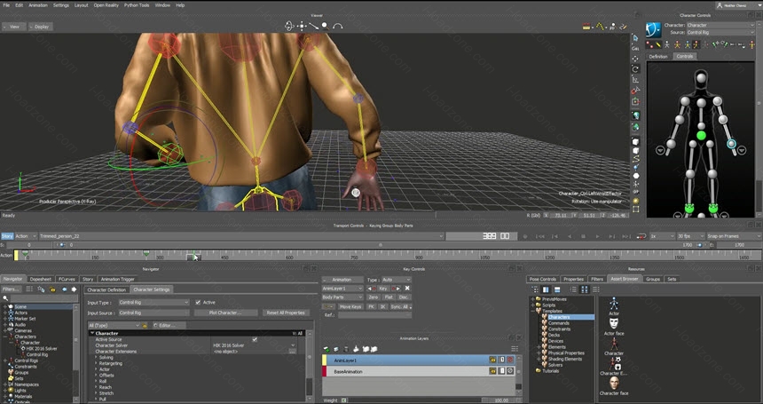Switch to the FCurves tab
Image resolution: width=763 pixels, height=404 pixels.
[x=67, y=279]
